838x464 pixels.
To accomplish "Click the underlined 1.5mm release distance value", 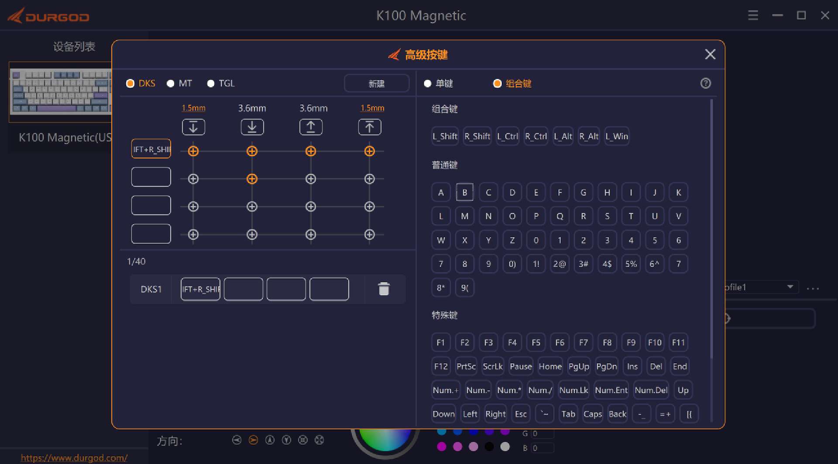I will 372,108.
